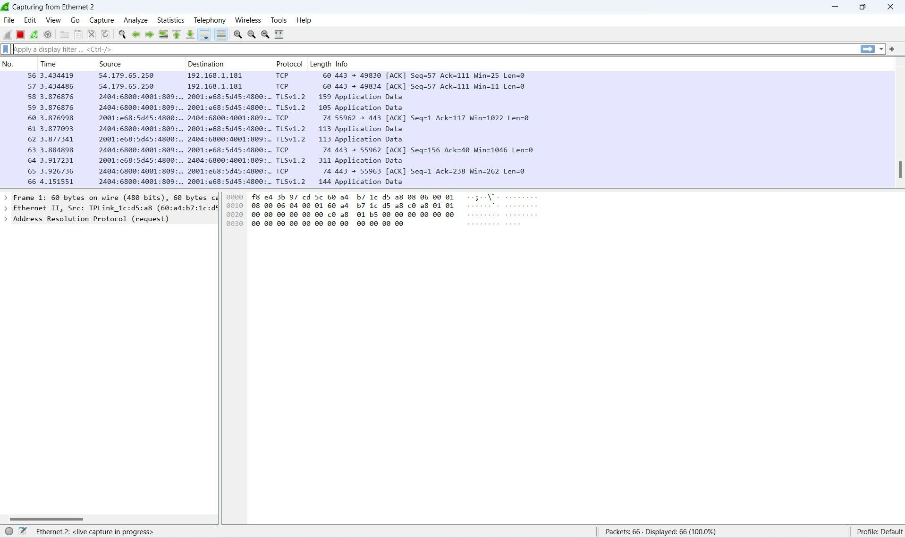The width and height of the screenshot is (905, 538).
Task: Open capture options dialog
Action: (x=47, y=34)
